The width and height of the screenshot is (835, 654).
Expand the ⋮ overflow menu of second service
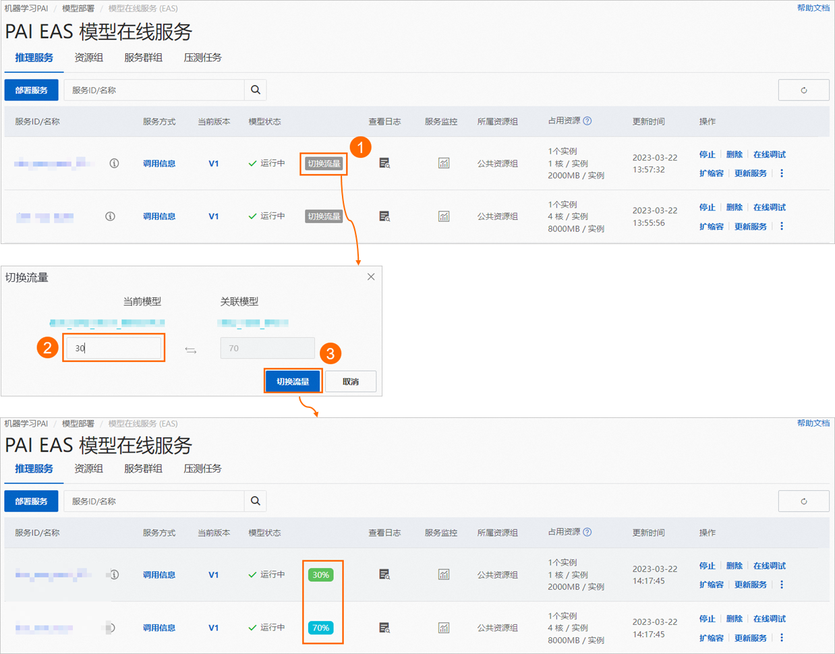coord(781,227)
